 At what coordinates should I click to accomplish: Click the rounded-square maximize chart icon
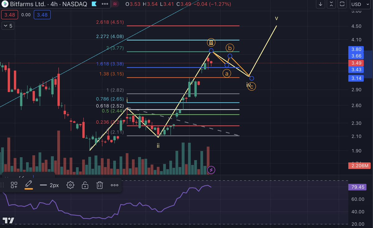(342, 4)
